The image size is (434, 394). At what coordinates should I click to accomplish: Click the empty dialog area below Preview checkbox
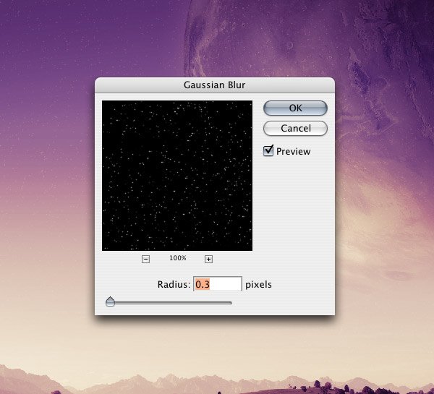[295, 210]
